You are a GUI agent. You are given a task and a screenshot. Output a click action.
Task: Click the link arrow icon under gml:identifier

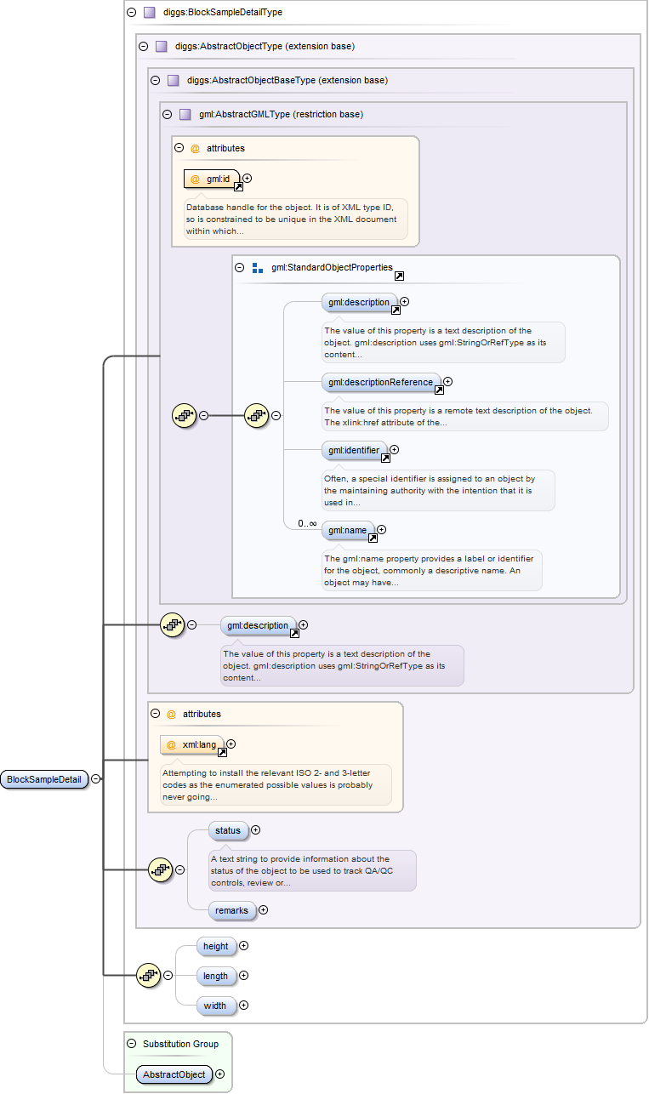tap(385, 458)
